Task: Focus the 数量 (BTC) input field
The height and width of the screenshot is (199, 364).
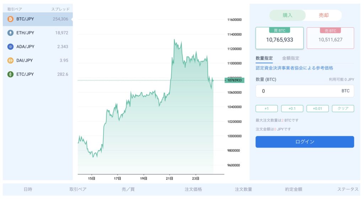Action: click(305, 91)
